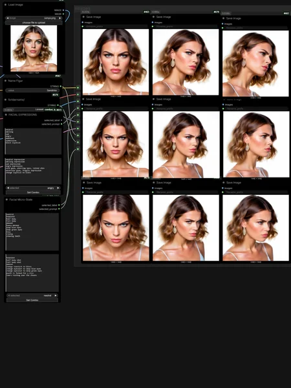291x388 pixels.
Task: Collapse the Name Figur node via its dot
Action: pos(6,81)
